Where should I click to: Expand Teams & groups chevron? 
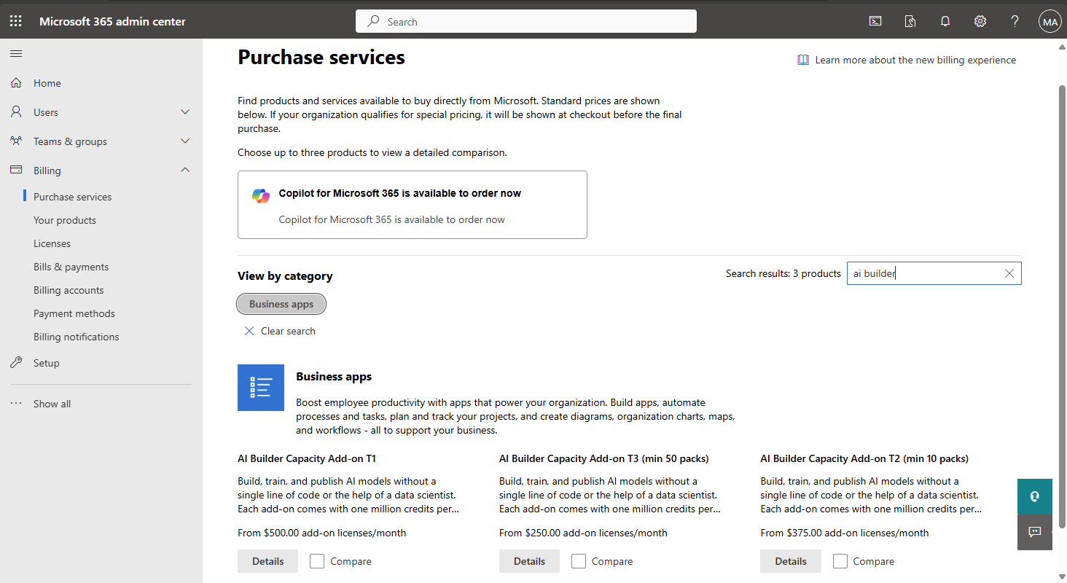click(x=185, y=141)
